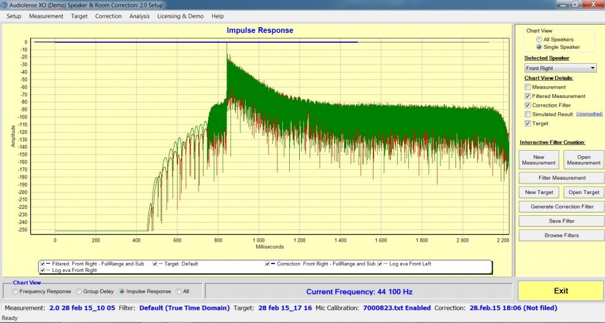Click the Save Filter button

(x=561, y=221)
